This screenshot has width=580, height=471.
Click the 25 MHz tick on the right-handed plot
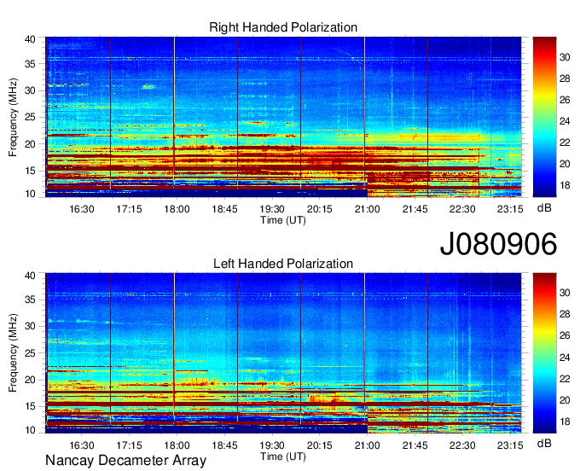[30, 117]
